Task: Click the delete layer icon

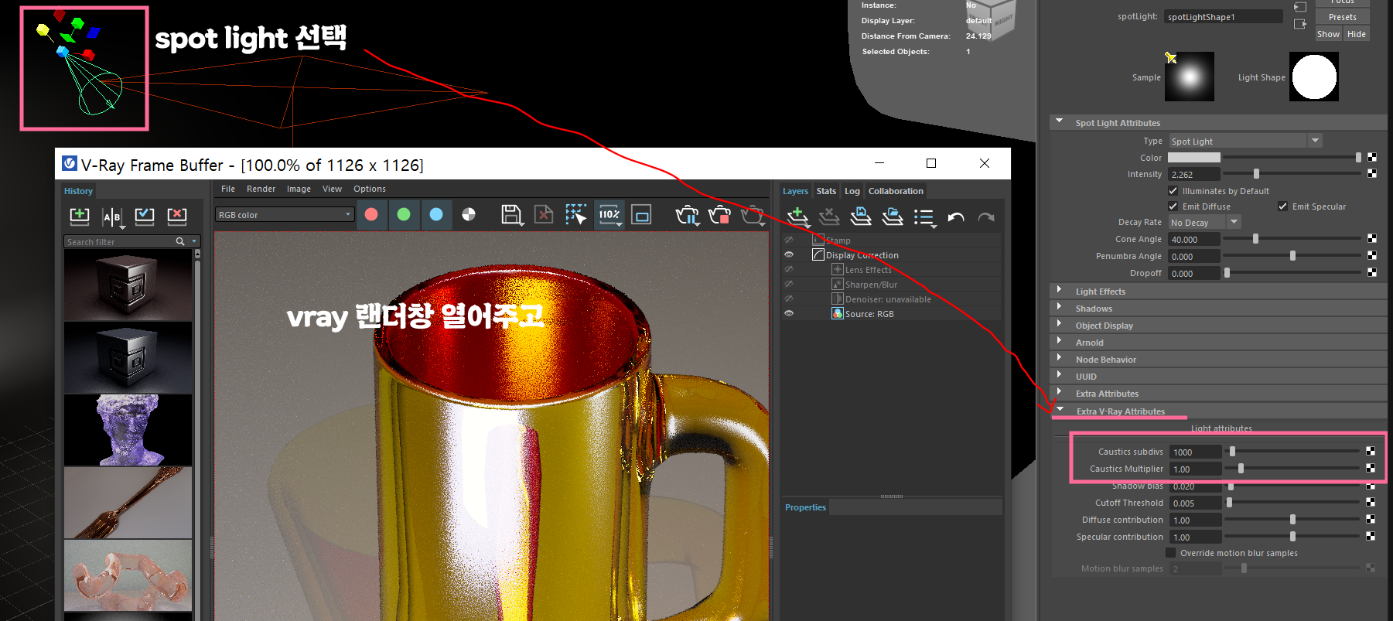Action: tap(829, 217)
